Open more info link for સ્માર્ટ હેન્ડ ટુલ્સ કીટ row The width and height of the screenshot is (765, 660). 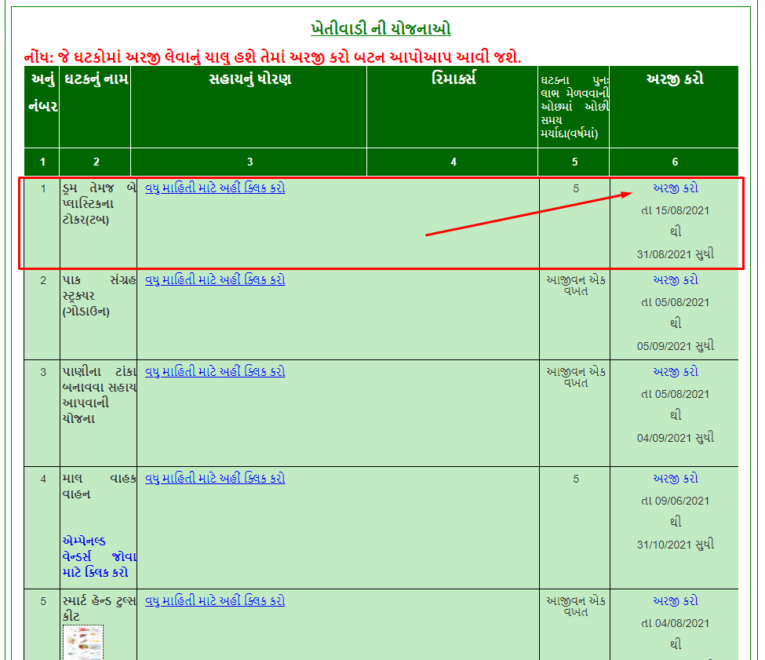(215, 600)
